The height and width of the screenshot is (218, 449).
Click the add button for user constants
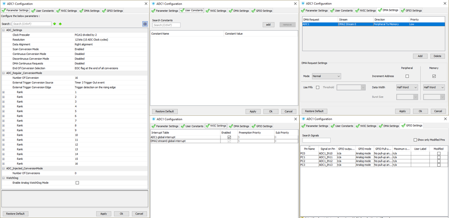click(268, 25)
